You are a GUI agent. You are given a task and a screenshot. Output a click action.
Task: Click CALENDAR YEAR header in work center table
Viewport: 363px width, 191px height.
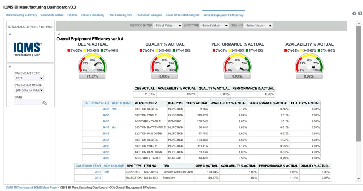click(x=96, y=103)
